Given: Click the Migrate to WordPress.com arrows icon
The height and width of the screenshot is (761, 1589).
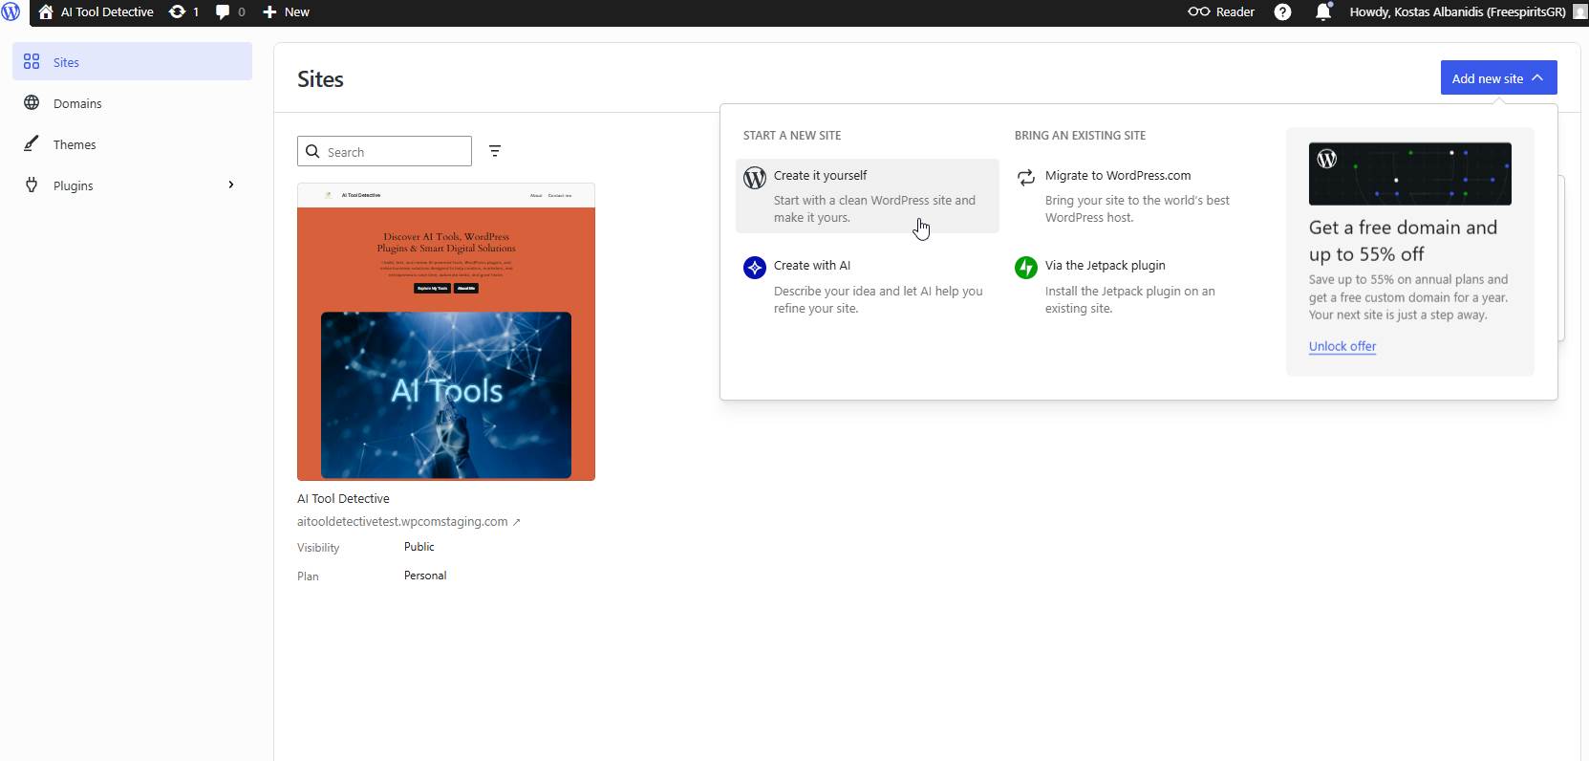Looking at the screenshot, I should click(1026, 178).
